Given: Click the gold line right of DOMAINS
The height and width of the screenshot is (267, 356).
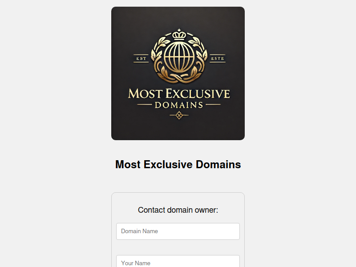Looking at the screenshot, I should coord(213,105).
